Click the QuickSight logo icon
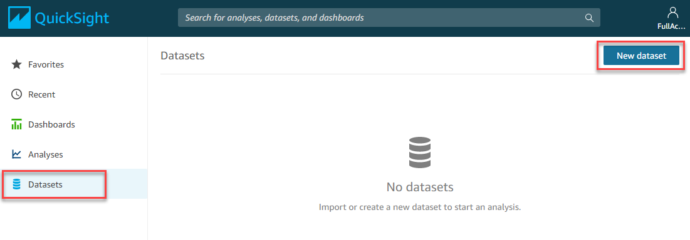 [19, 18]
